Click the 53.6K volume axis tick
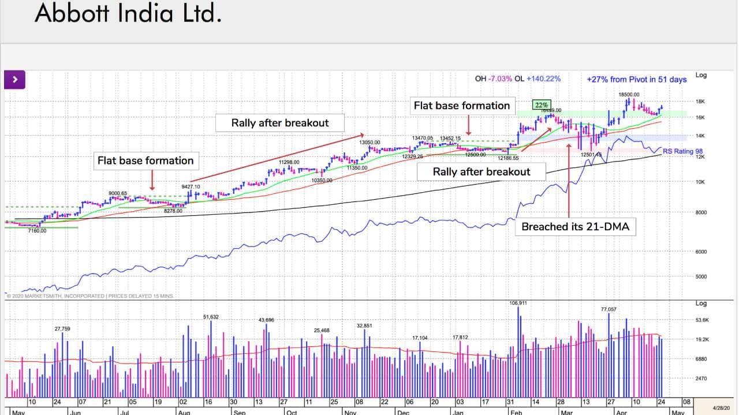739x415 pixels. tap(703, 320)
